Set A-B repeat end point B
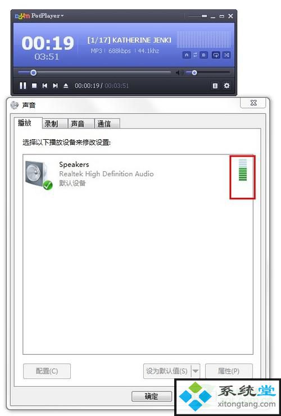 203,55
